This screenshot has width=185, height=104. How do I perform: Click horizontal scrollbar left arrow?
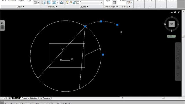coord(122,98)
